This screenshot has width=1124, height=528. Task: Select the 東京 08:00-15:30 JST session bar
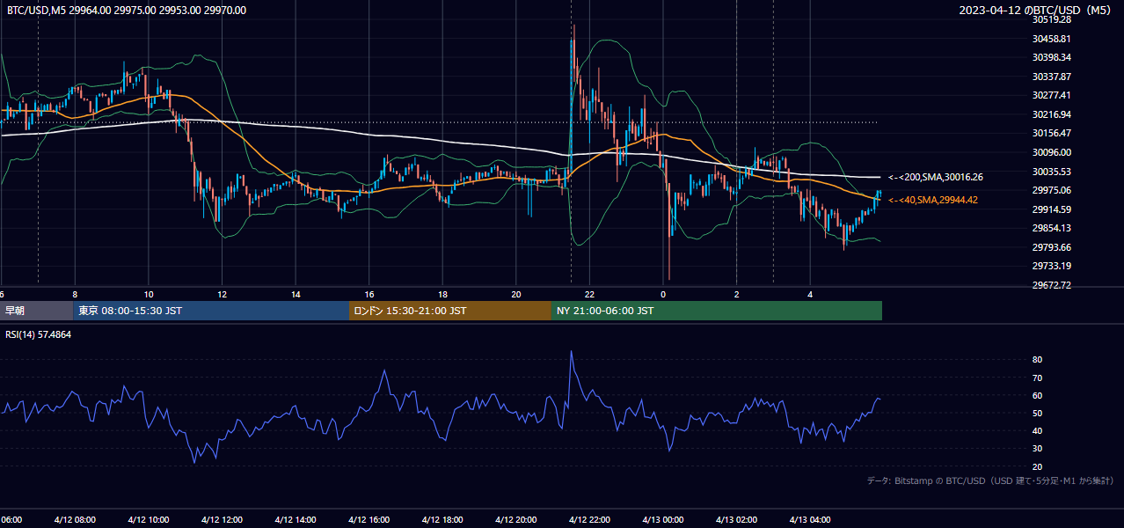[211, 311]
